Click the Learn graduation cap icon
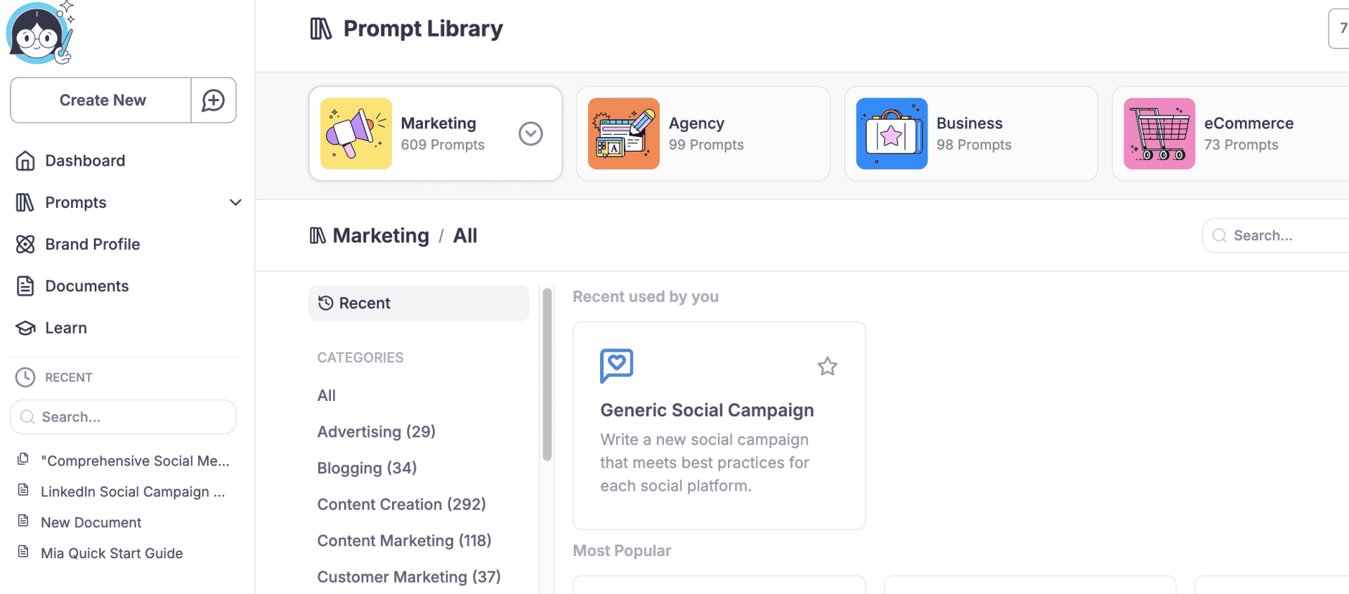Viewport: 1349px width, 594px height. tap(25, 328)
